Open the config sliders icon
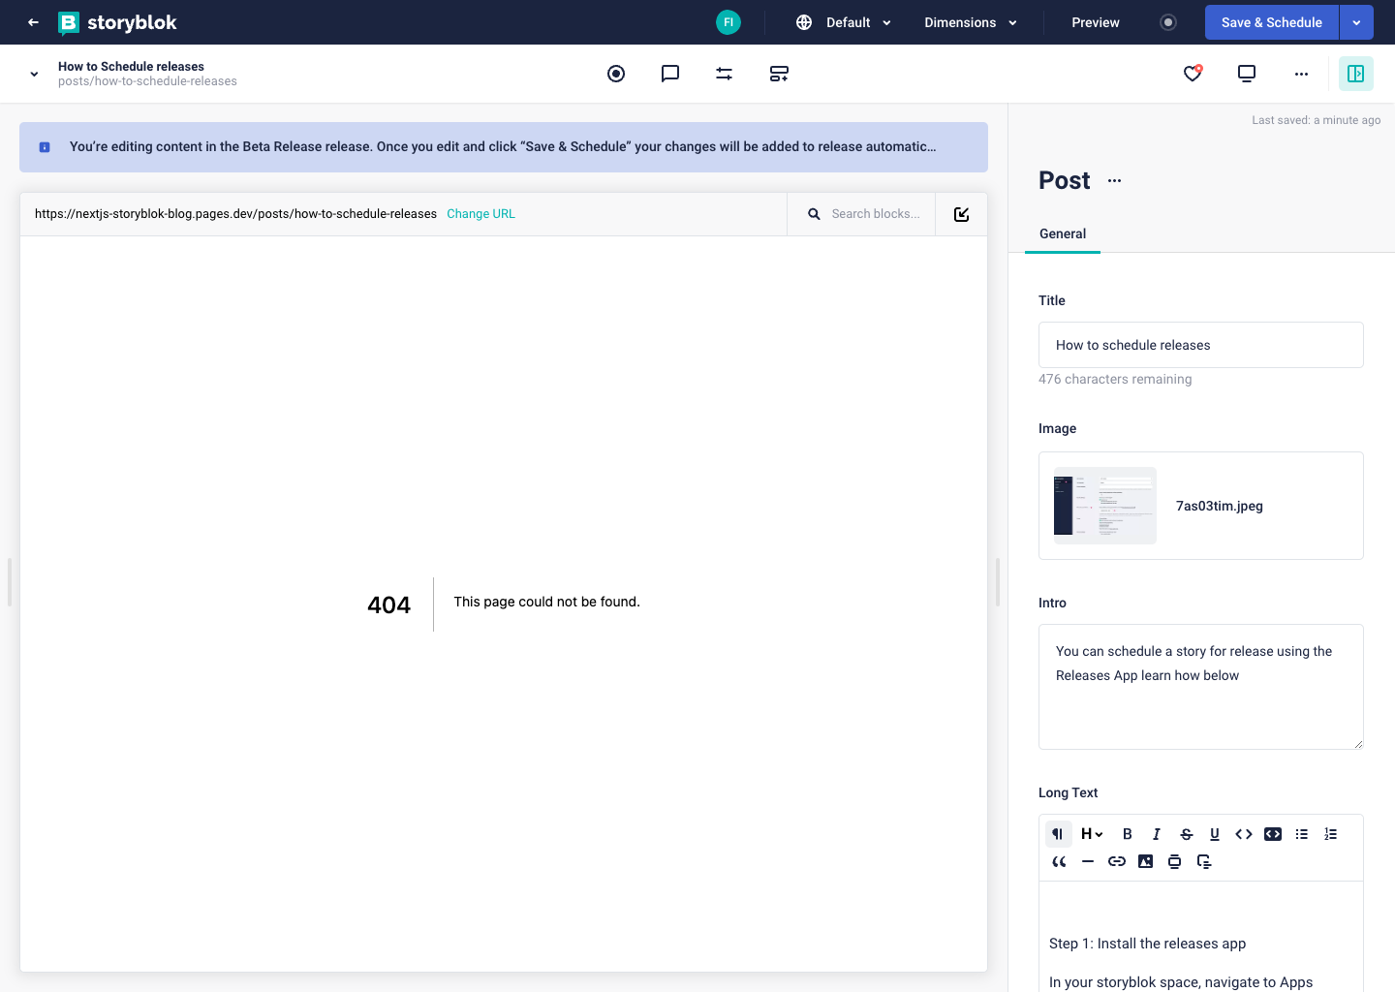The height and width of the screenshot is (992, 1395). 725,74
